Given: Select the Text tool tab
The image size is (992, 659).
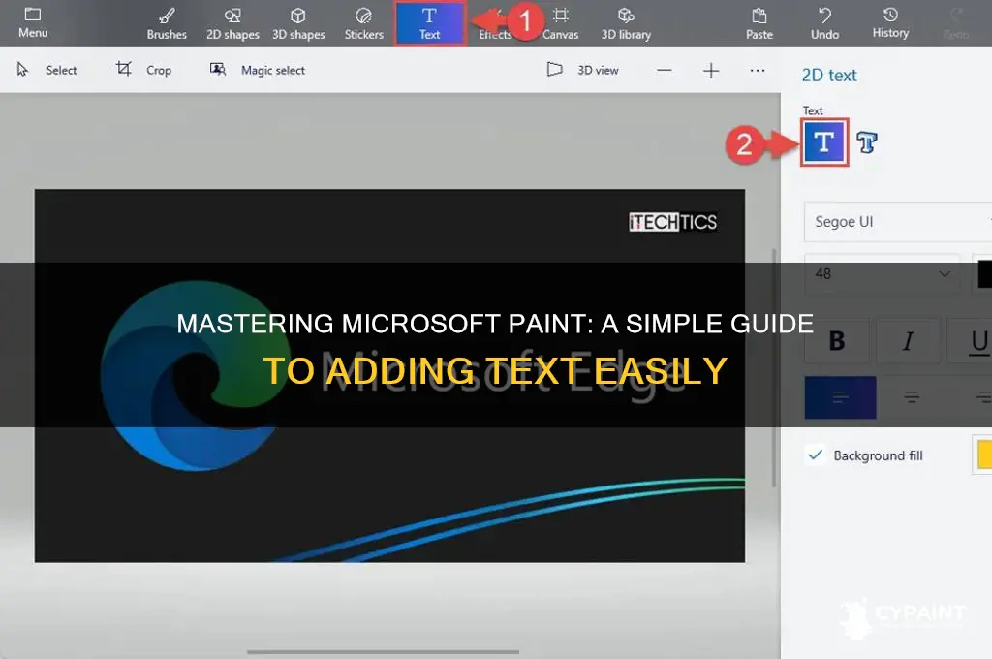Looking at the screenshot, I should click(x=430, y=23).
